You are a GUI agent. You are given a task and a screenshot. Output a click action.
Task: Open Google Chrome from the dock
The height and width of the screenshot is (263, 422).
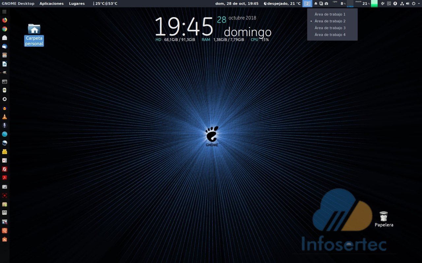click(x=5, y=29)
